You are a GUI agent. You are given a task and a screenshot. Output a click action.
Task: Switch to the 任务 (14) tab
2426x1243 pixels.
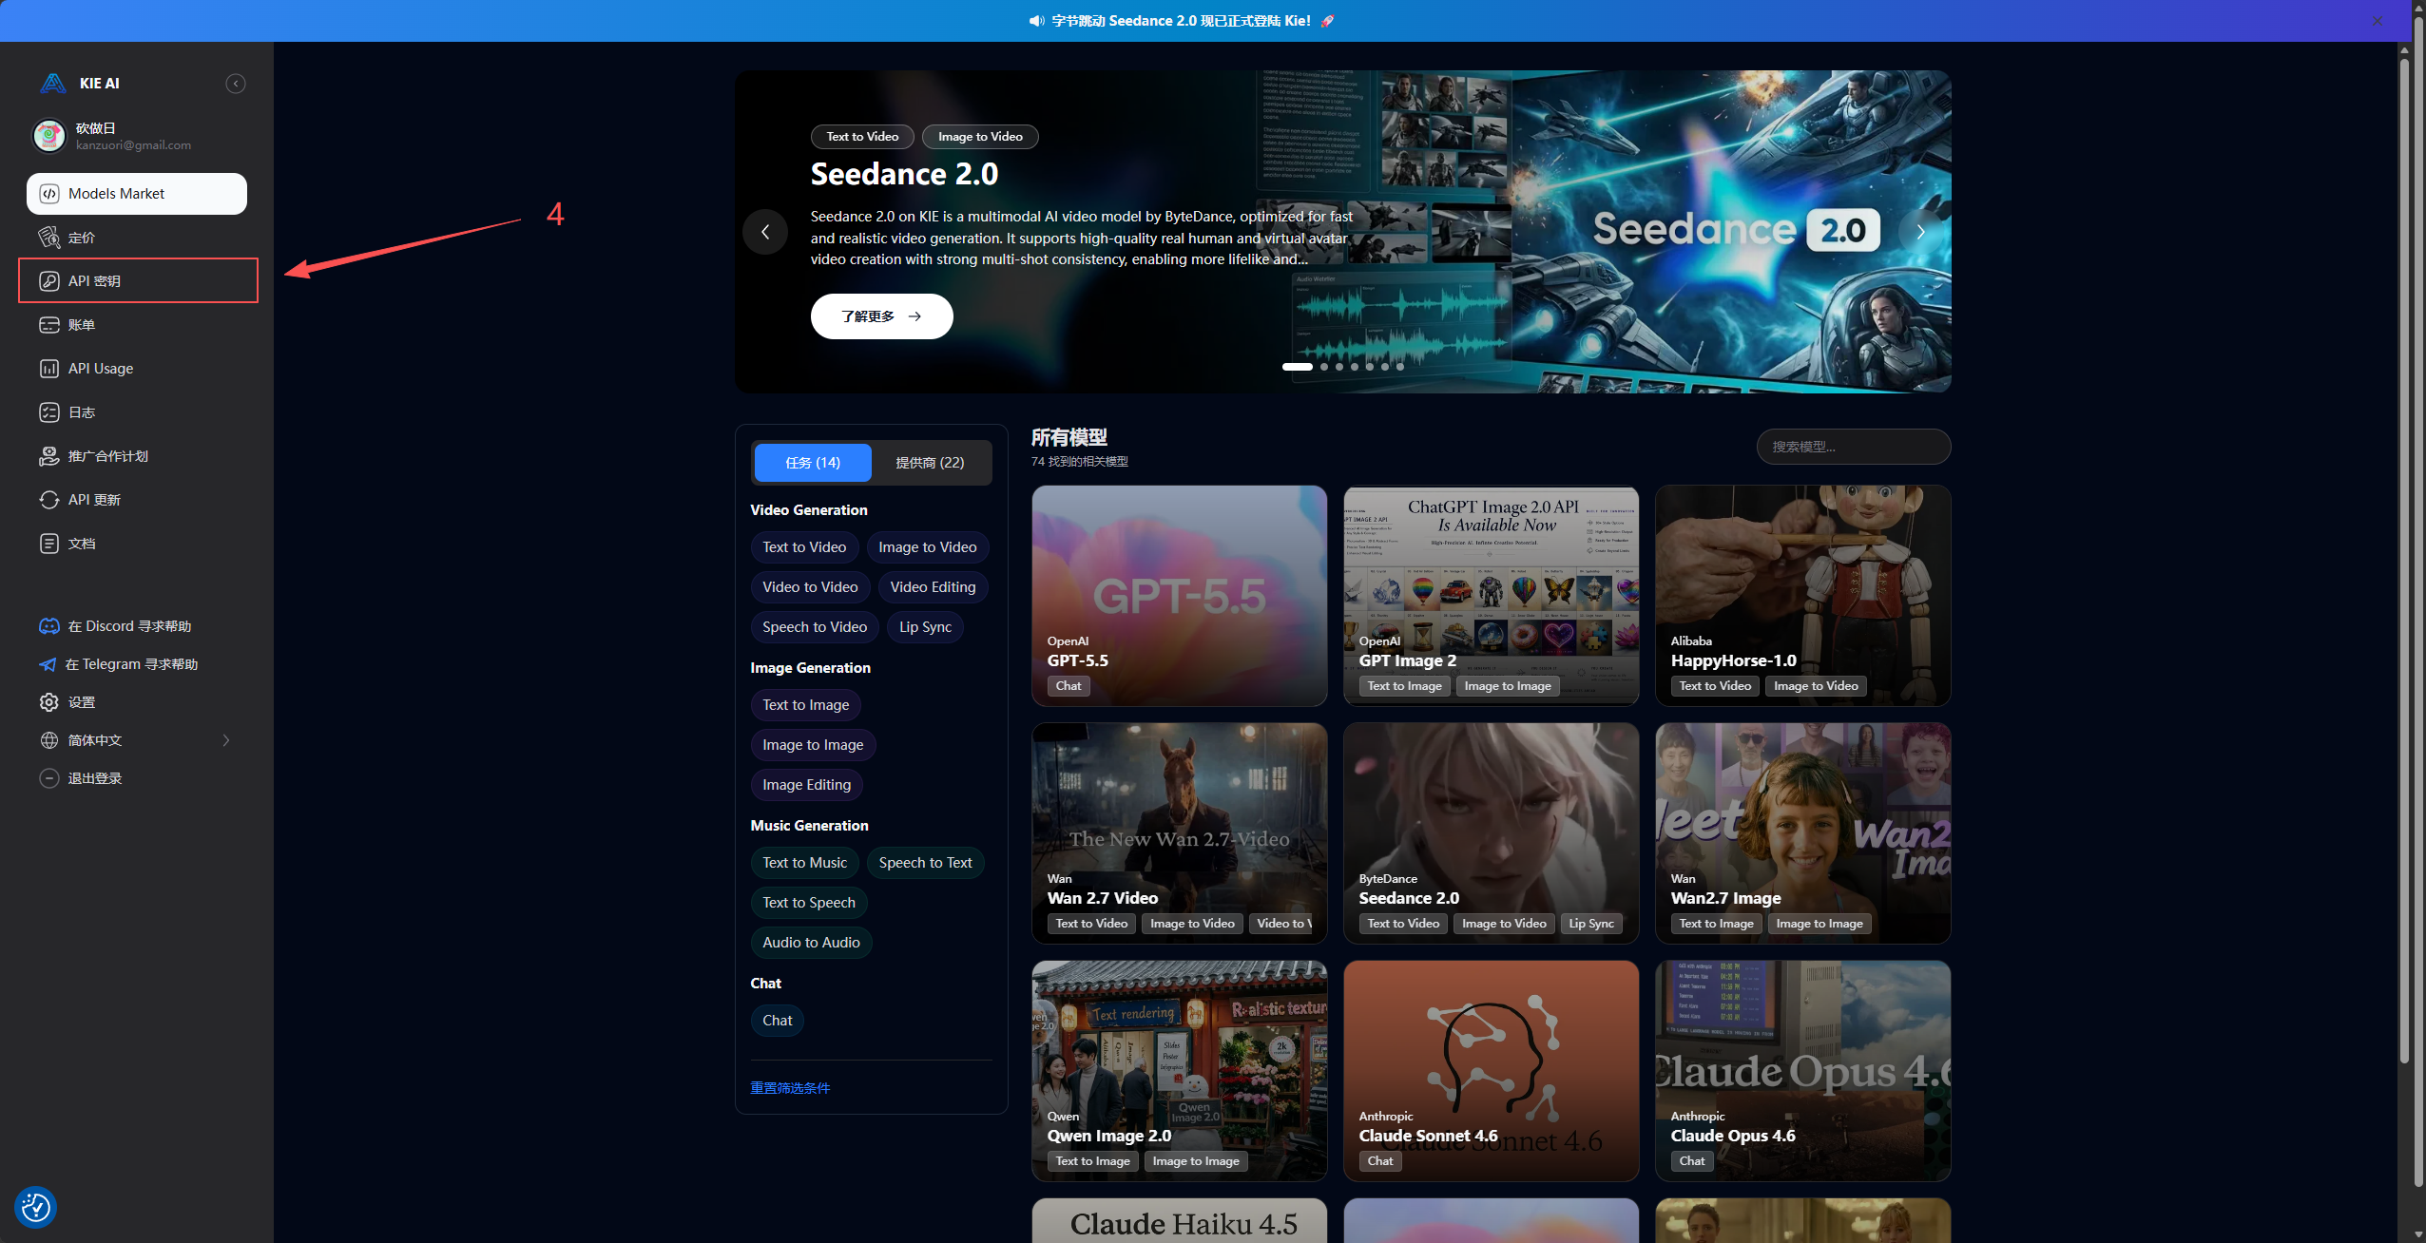coord(813,463)
